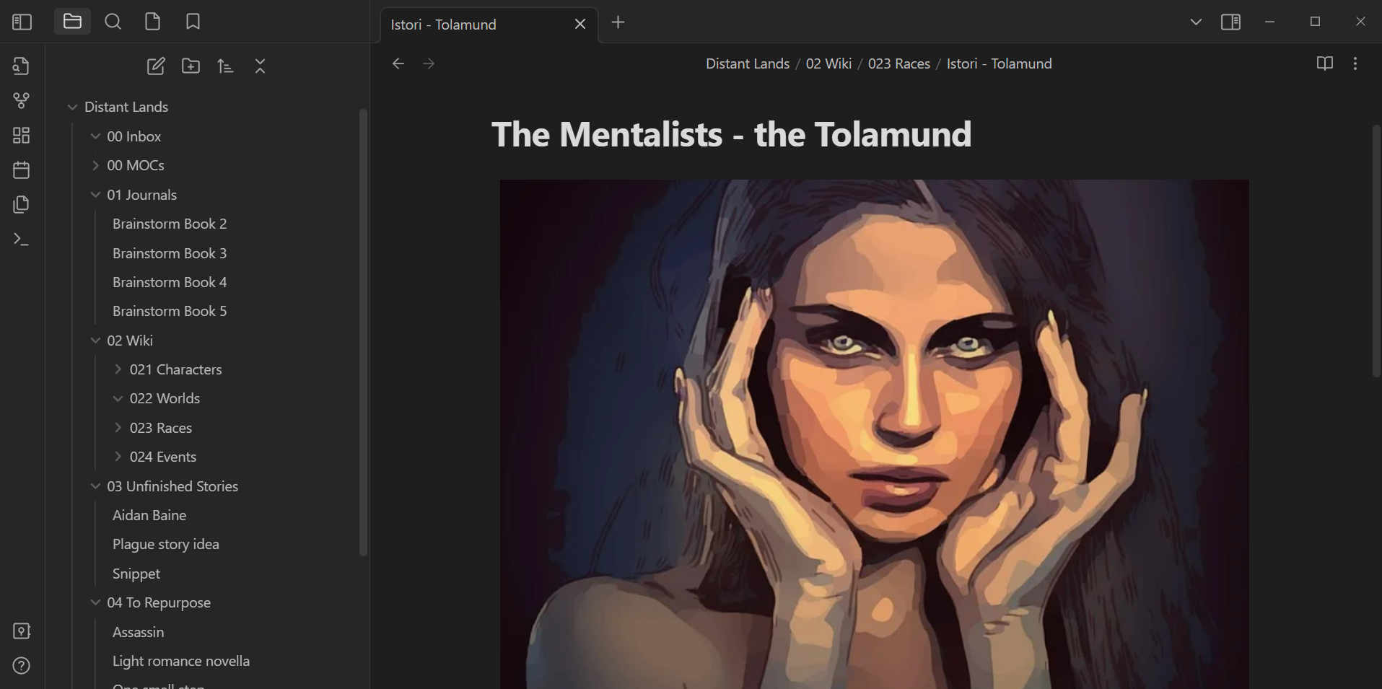
Task: Collapse all folders in file explorer
Action: [261, 66]
